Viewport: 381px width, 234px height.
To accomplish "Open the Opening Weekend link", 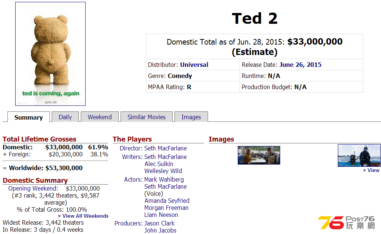I will (33, 188).
